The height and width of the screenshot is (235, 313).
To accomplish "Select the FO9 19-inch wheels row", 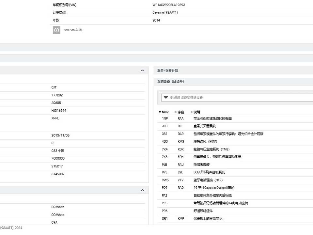I will [214, 188].
